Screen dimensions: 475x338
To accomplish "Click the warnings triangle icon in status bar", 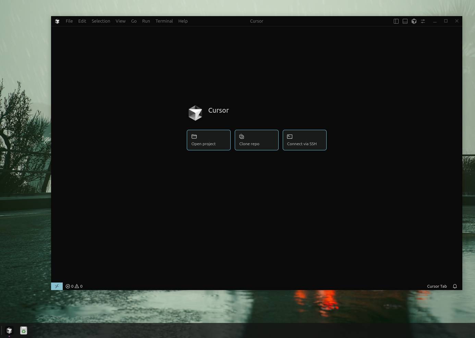I will pos(77,286).
